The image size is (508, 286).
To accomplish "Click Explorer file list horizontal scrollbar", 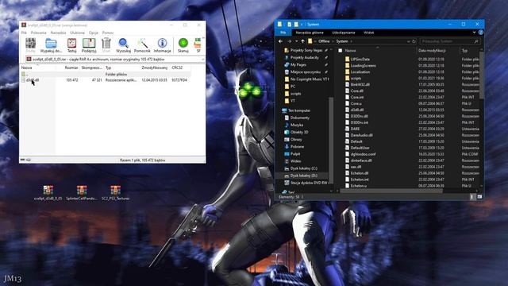I will point(391,191).
